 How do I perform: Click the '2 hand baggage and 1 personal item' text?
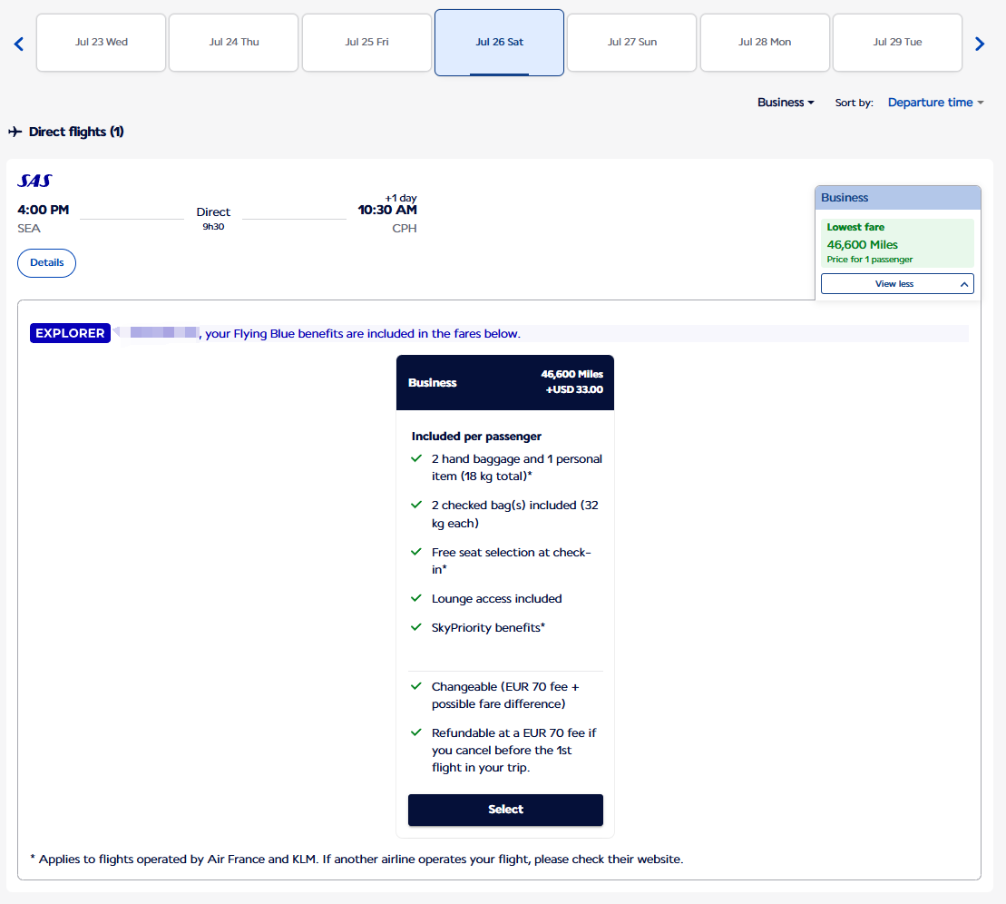(x=516, y=467)
